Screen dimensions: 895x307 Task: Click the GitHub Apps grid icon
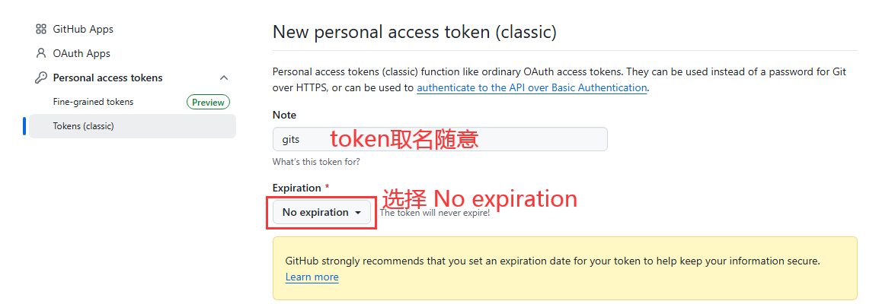click(41, 29)
